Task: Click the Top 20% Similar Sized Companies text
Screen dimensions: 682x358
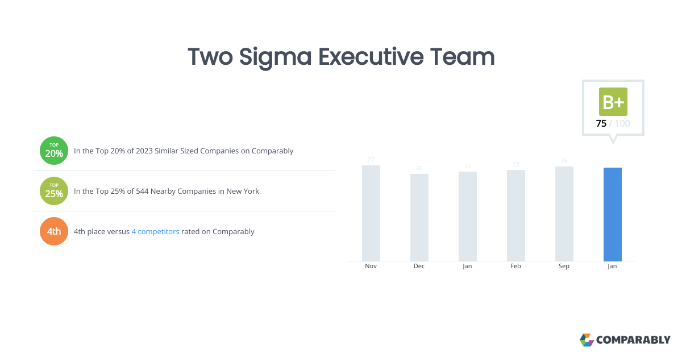Action: [184, 151]
